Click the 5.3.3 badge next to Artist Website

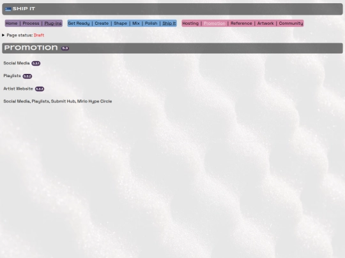click(40, 89)
